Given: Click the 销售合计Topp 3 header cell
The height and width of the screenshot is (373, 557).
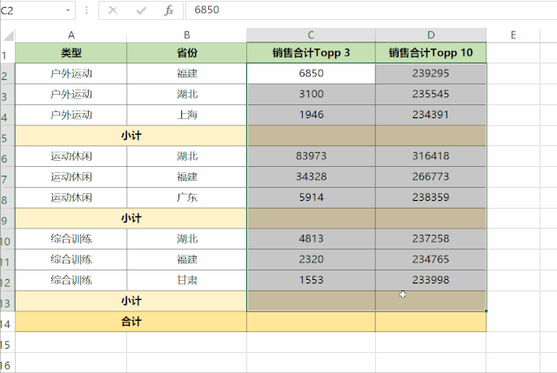Looking at the screenshot, I should [x=311, y=53].
